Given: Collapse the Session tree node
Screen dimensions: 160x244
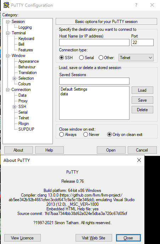Looking at the screenshot, I should [7, 22].
